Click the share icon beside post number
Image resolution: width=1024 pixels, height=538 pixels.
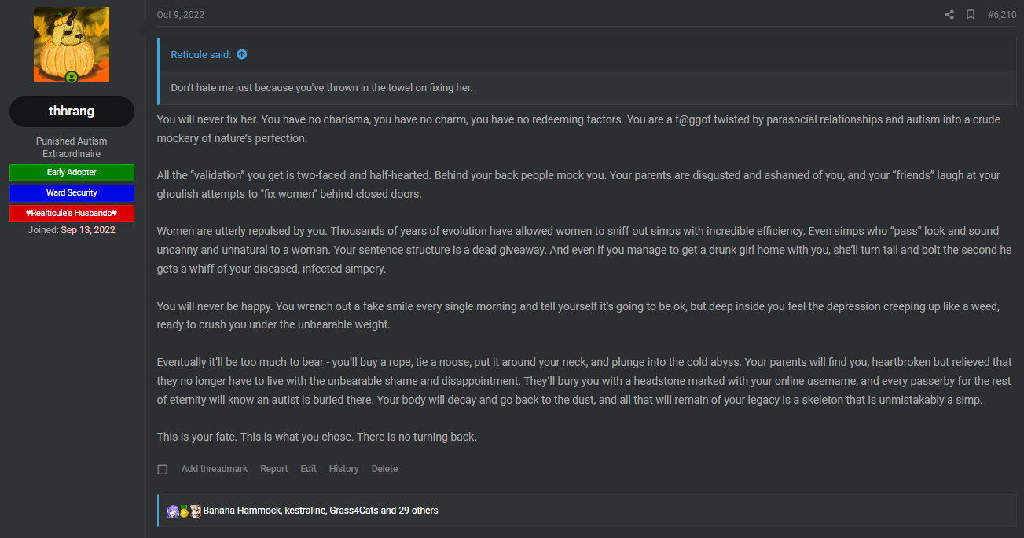point(949,15)
